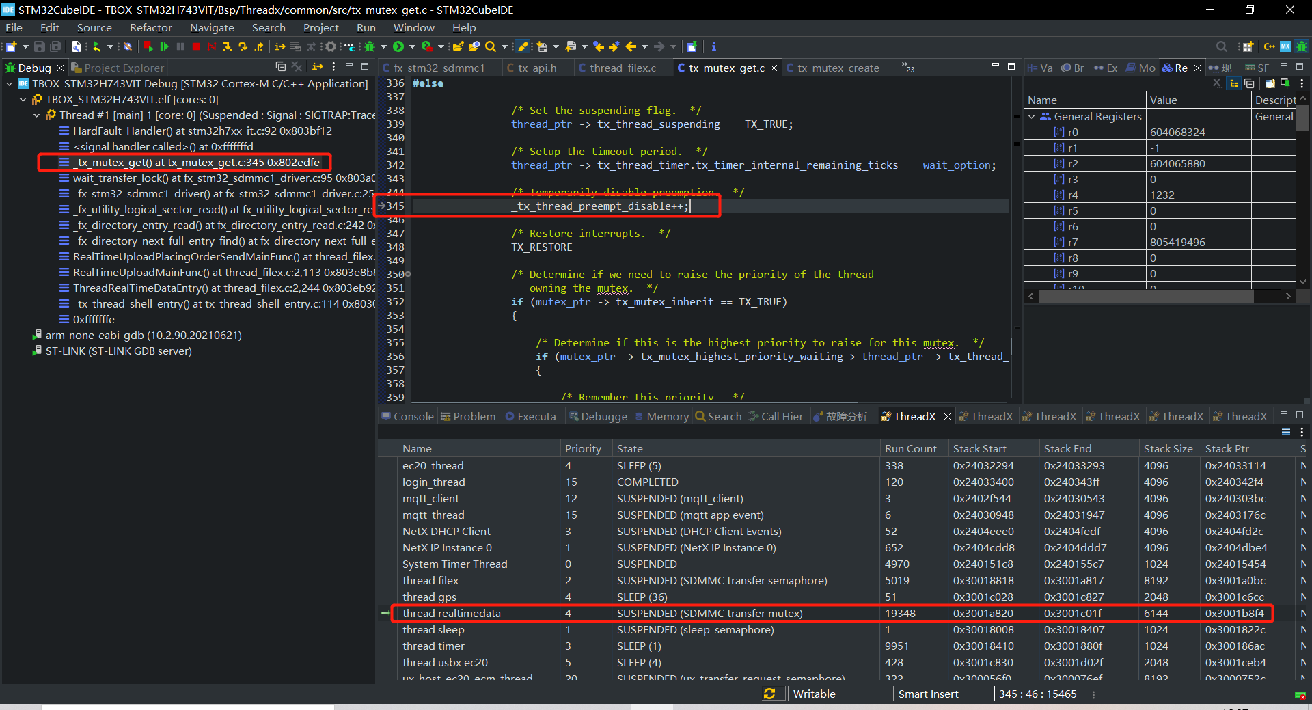Click the Step Into icon

[228, 46]
